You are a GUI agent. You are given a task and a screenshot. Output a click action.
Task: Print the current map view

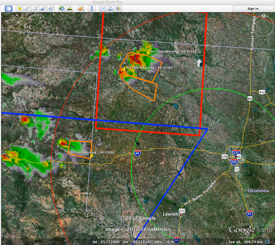click(111, 9)
